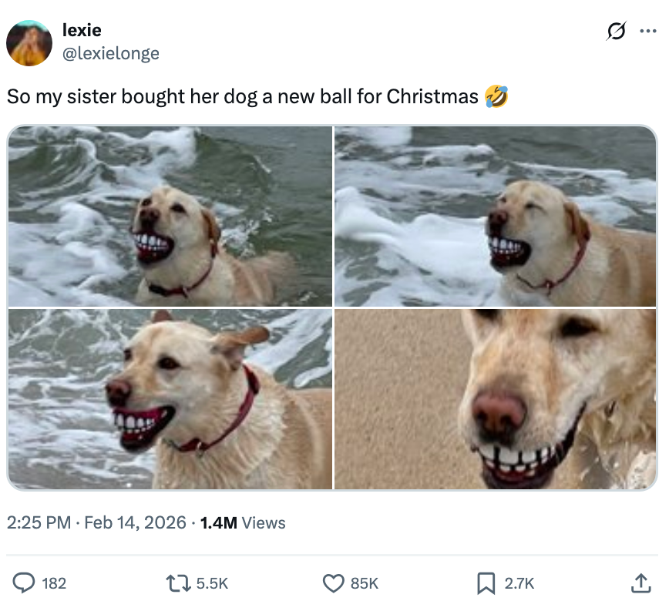Viewport: 669px width, 601px height.
Task: Open the @lexielonge handle
Action: pyautogui.click(x=112, y=53)
